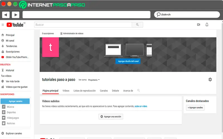Click the Música channel icon

(4, 107)
